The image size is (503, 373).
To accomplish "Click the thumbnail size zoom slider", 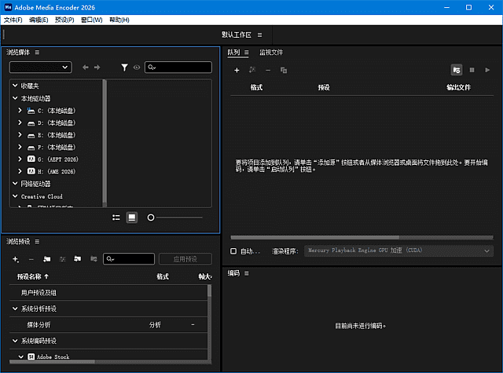I will point(151,218).
